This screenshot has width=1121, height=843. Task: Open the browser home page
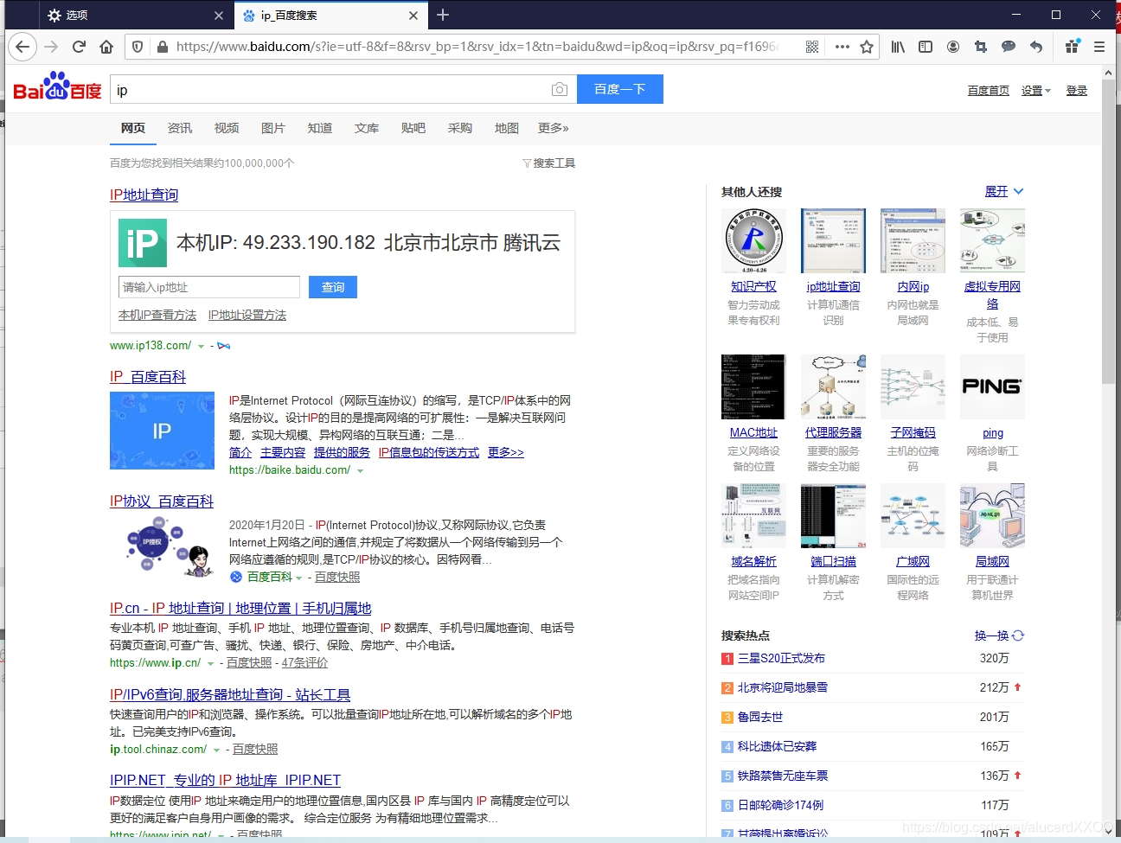[x=106, y=47]
